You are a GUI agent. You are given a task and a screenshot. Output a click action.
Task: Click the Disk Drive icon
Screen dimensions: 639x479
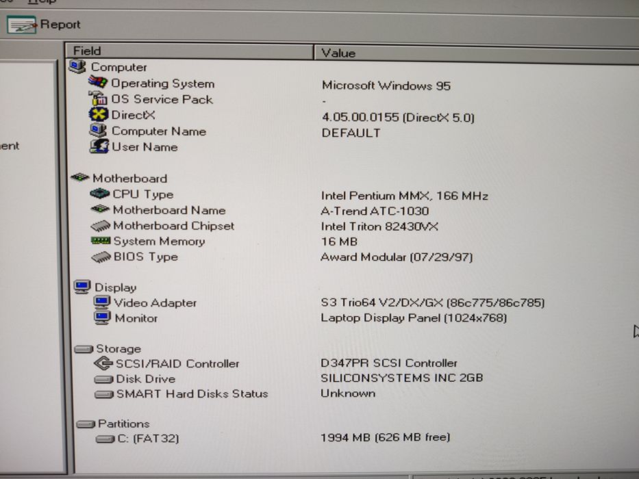[x=103, y=379]
